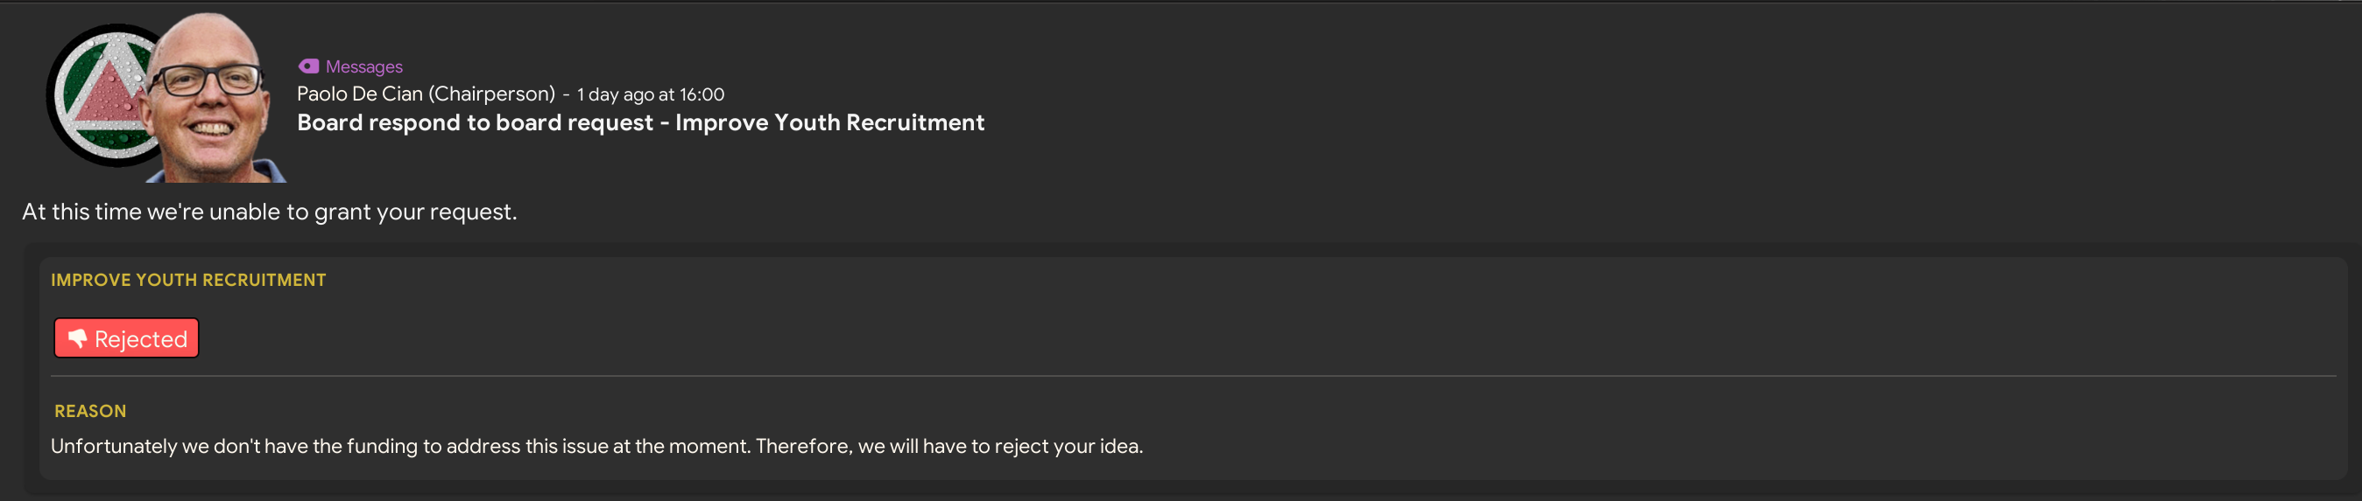The image size is (2362, 501).
Task: Select the yellow "IMPROVE YOUTH RECRUITMENT" section heading
Action: point(188,281)
